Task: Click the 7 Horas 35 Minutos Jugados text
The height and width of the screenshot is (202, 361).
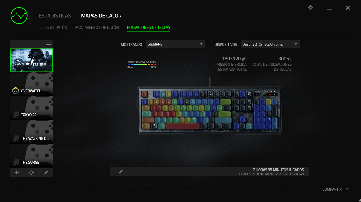Action: coord(278,170)
